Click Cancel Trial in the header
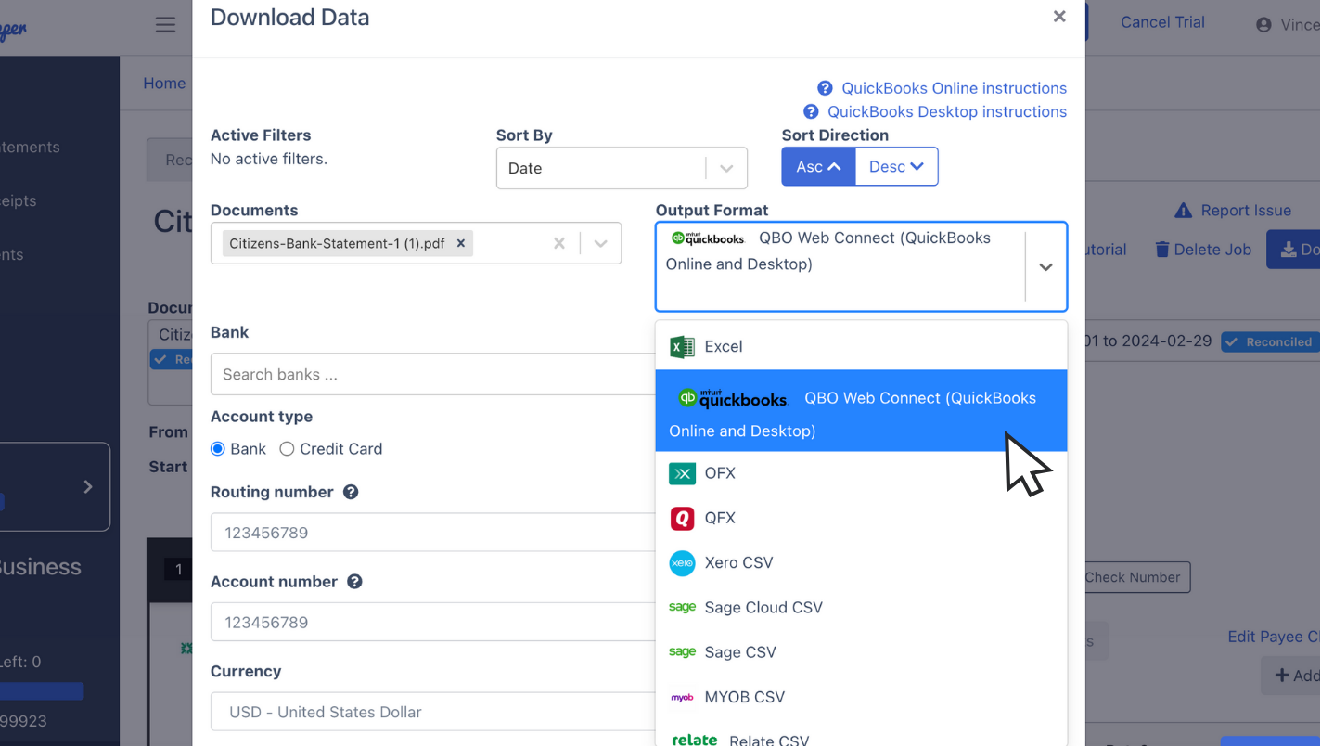Viewport: 1321px width, 747px height. click(x=1162, y=22)
